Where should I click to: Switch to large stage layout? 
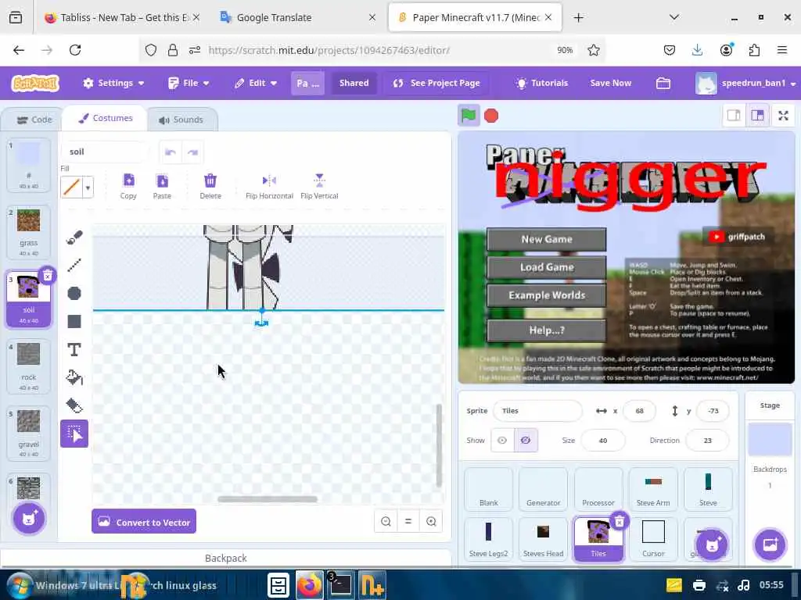757,116
